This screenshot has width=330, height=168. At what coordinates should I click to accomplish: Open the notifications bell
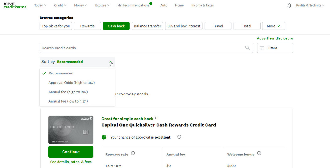tap(289, 5)
